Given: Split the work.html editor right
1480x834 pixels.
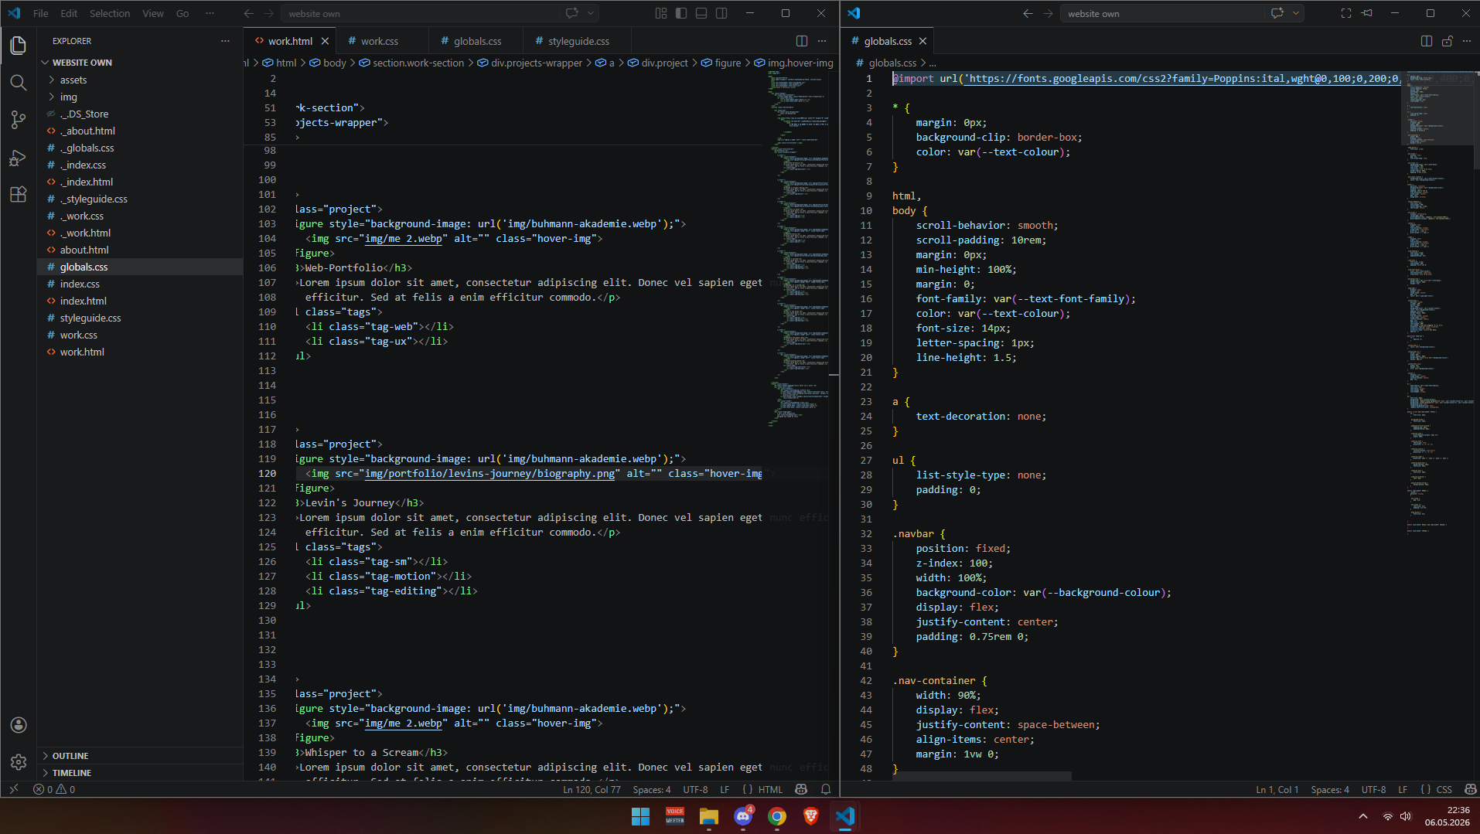Looking at the screenshot, I should [802, 41].
